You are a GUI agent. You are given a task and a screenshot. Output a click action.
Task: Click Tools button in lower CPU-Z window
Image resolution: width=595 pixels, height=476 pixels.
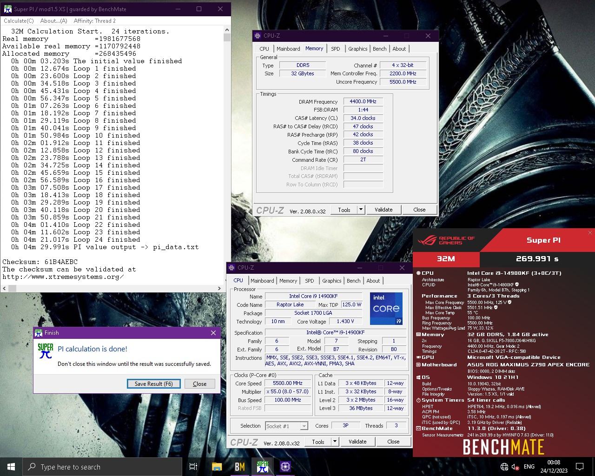click(x=318, y=442)
